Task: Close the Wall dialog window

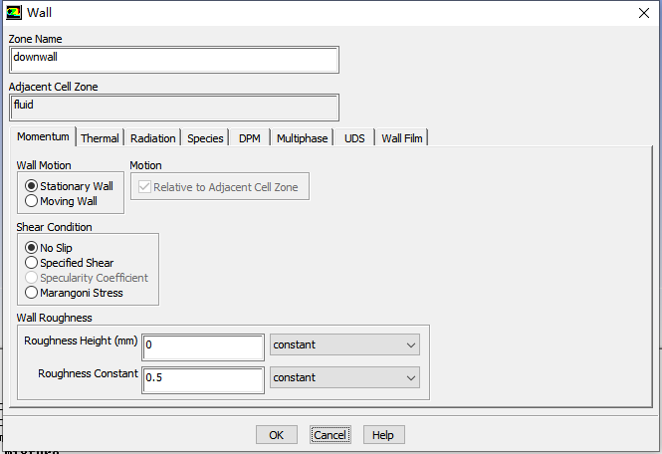Action: click(x=642, y=13)
